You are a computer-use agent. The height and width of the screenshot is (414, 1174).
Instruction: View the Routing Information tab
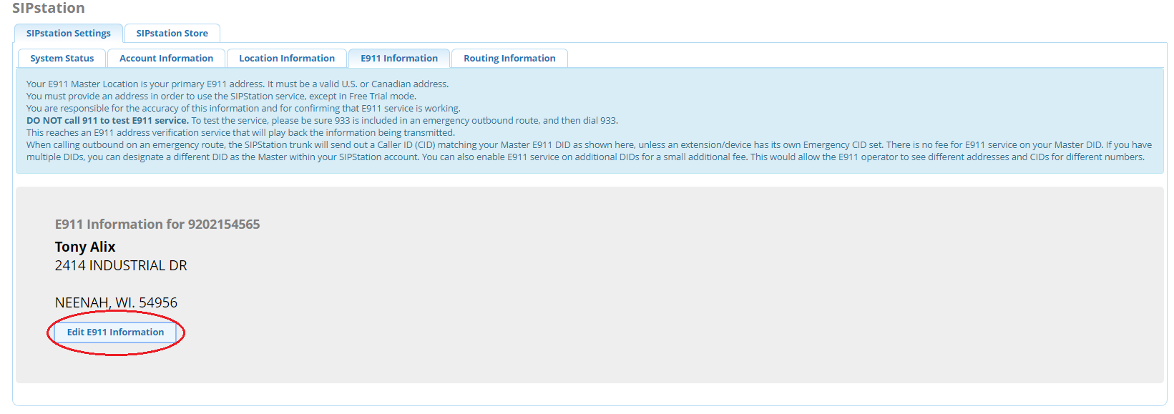(509, 59)
